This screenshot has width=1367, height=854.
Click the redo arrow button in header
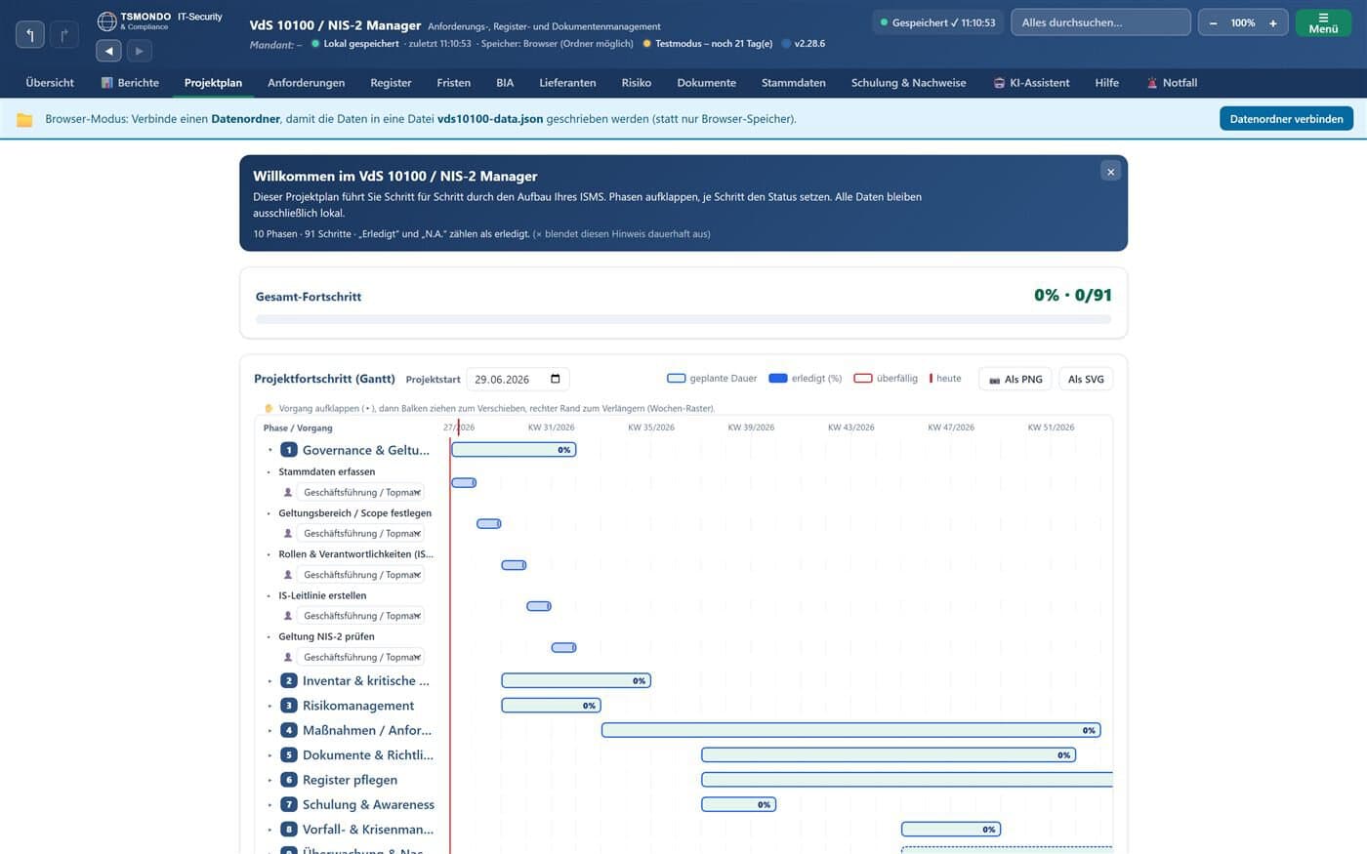click(64, 35)
